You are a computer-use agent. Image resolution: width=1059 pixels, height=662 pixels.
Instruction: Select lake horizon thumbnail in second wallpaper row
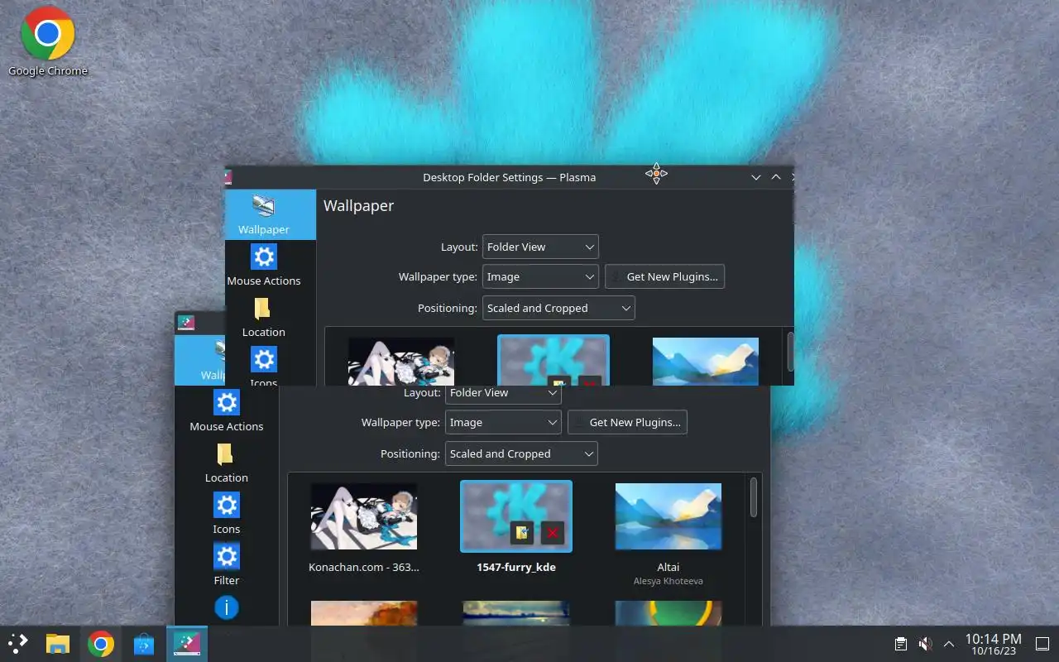[x=516, y=614]
